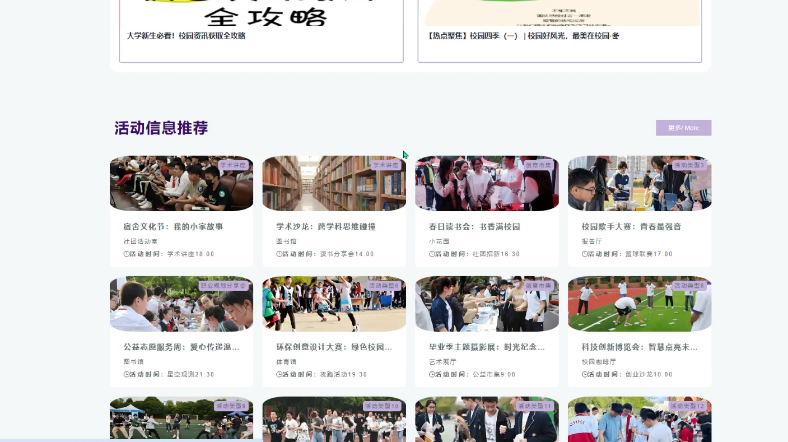
Task: Open the 环保创意设计大赛 activity title
Action: click(x=334, y=347)
